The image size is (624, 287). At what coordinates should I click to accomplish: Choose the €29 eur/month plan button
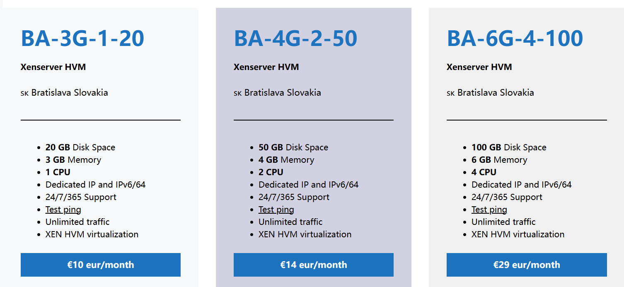[x=526, y=265]
